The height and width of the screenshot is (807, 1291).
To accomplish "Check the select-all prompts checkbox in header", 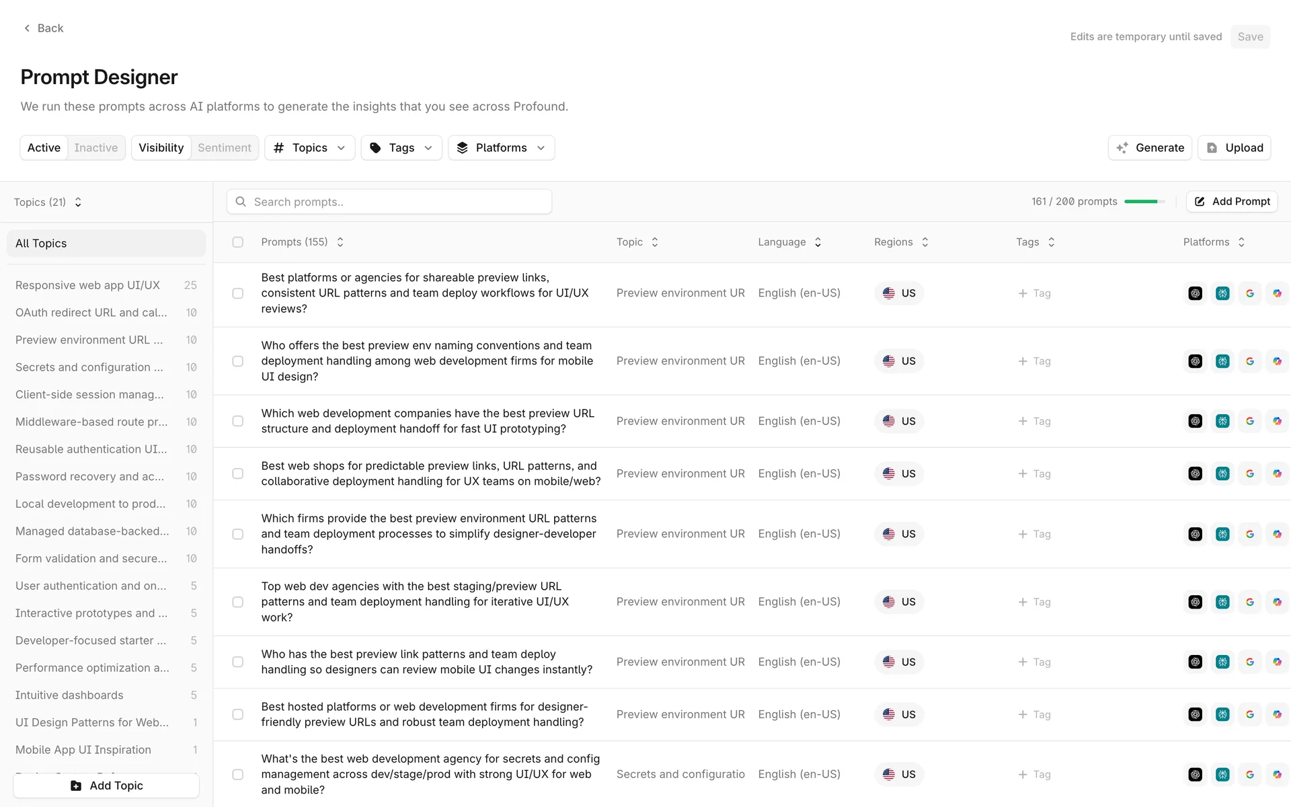I will [x=238, y=242].
